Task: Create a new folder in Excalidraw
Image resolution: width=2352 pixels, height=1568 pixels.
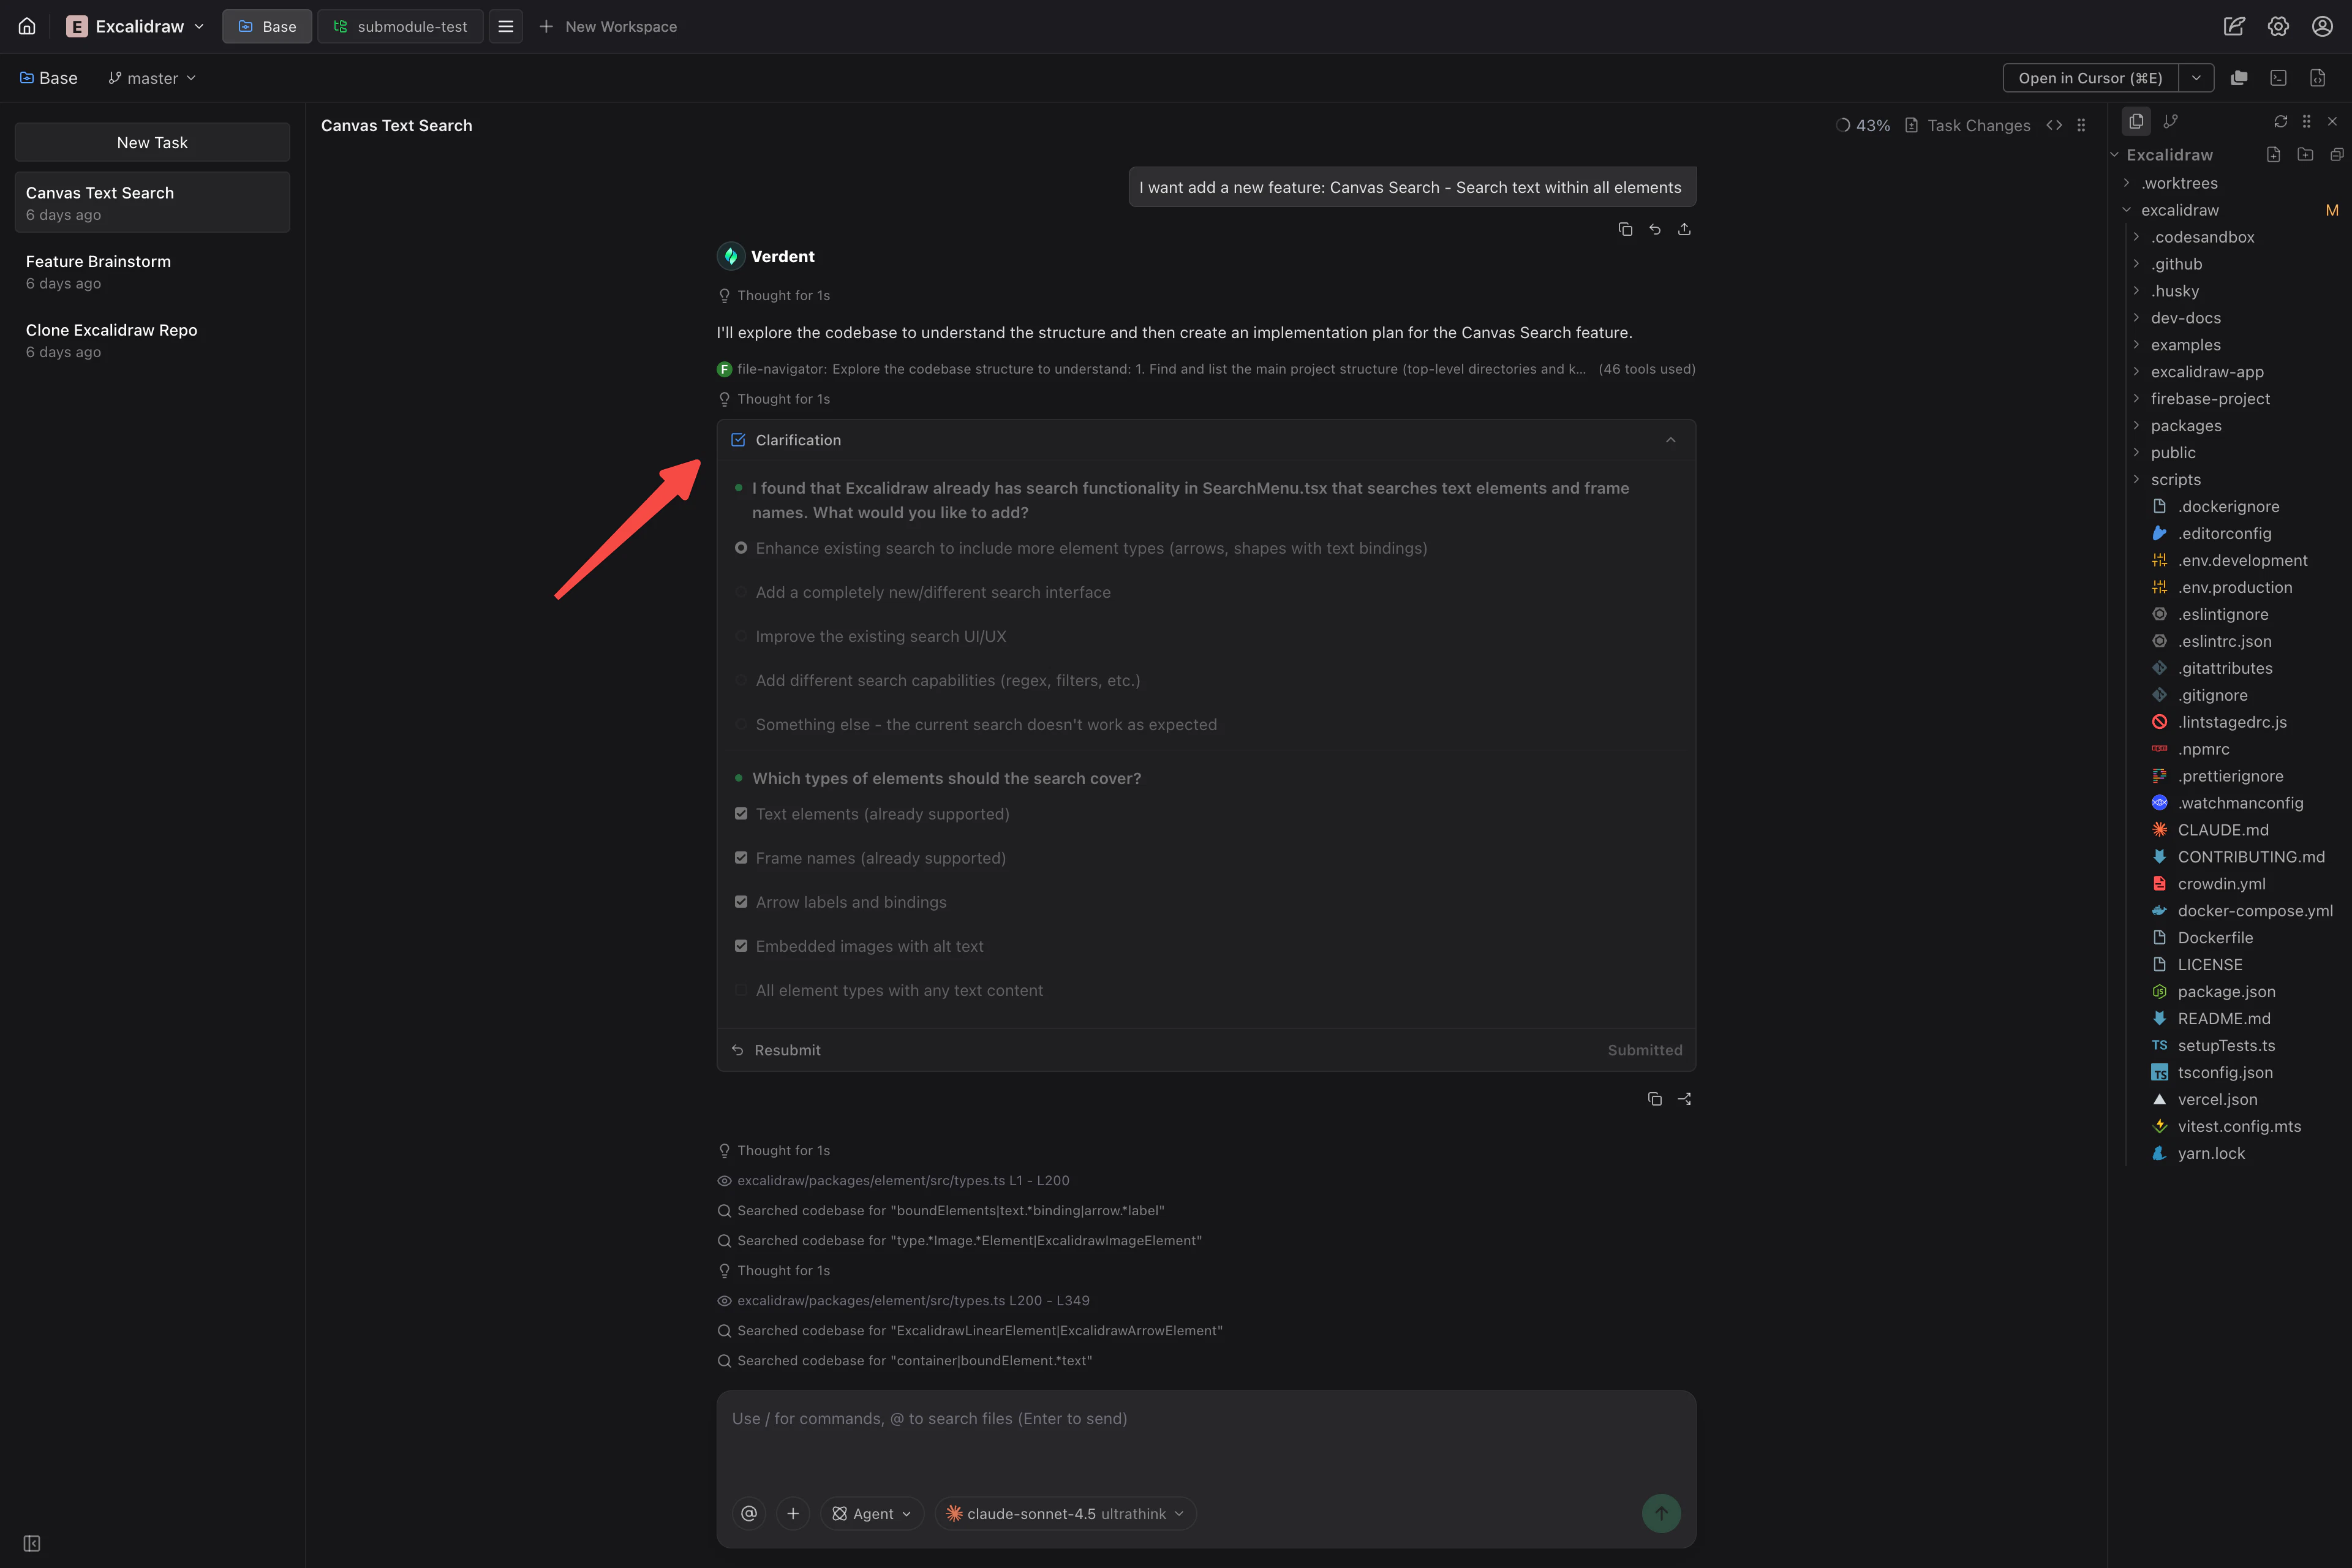Action: pos(2305,154)
